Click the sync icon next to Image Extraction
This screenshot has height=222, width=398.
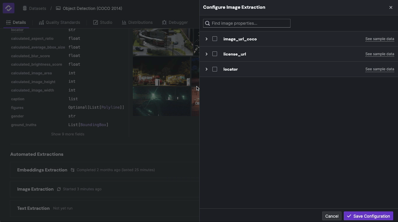[59, 189]
